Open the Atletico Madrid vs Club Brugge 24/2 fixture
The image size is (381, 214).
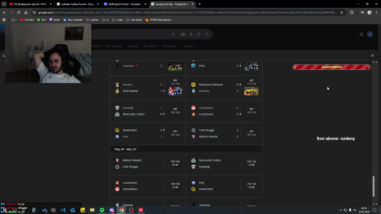pos(148,163)
